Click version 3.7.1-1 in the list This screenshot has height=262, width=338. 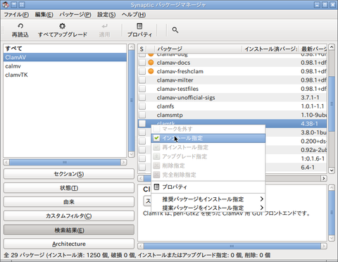point(310,97)
